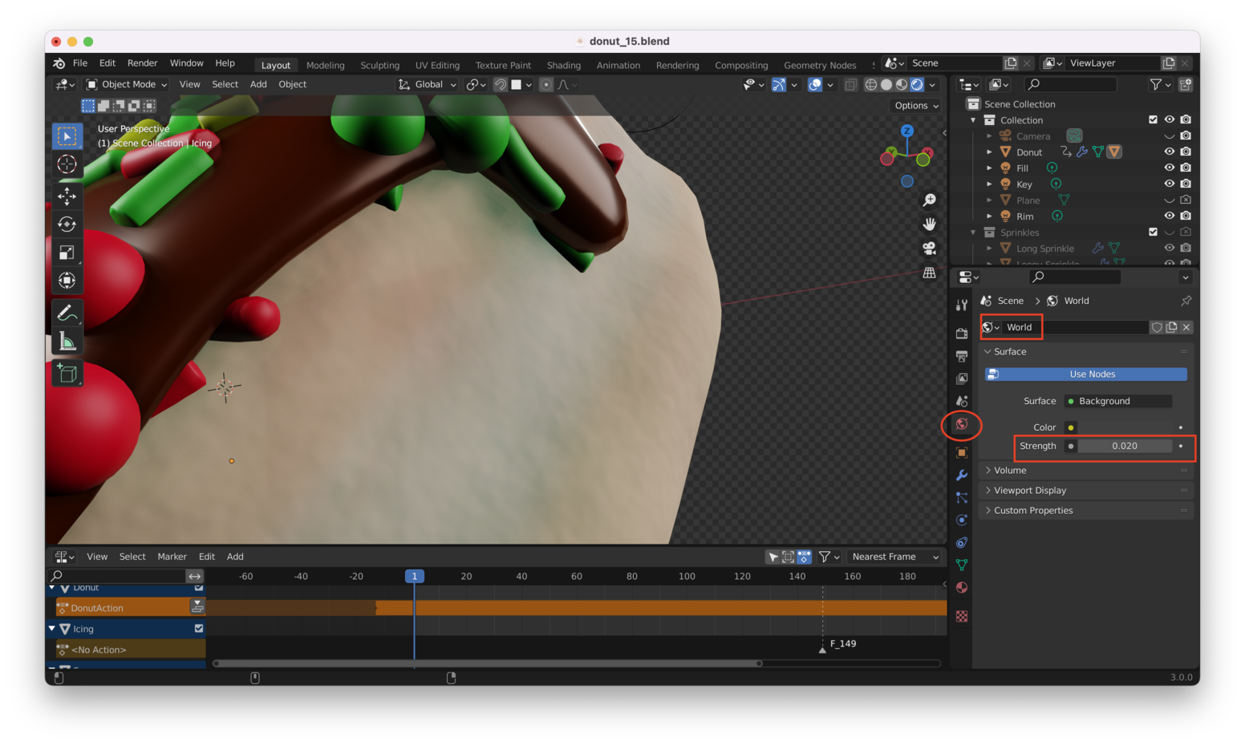
Task: Select the Rotate tool
Action: pos(67,225)
